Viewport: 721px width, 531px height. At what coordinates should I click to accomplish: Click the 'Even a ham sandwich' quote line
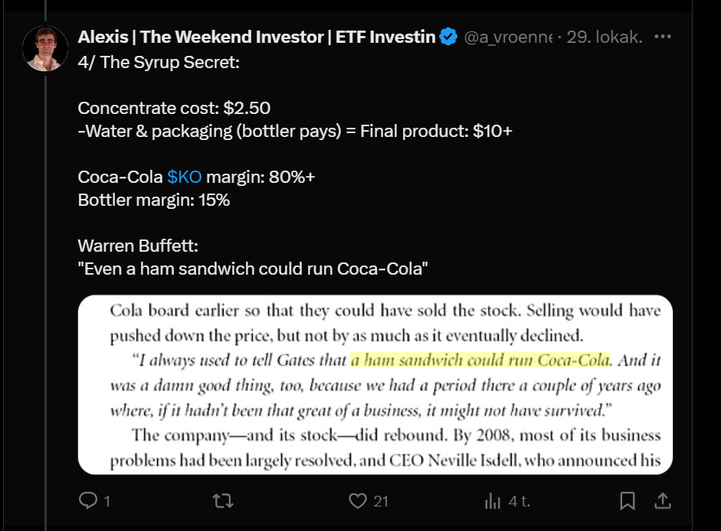(x=253, y=269)
